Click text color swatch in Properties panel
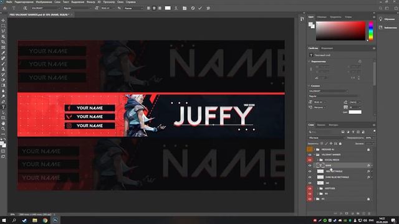 pos(355,112)
